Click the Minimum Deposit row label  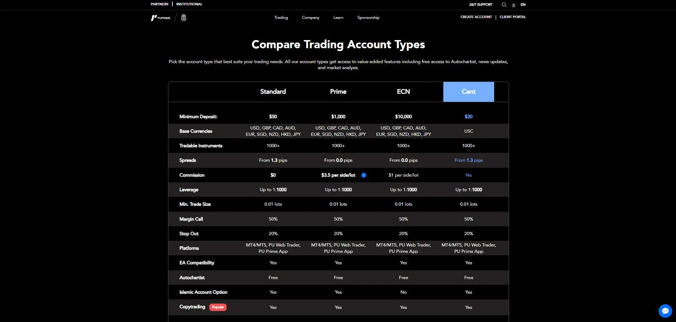[x=198, y=117]
